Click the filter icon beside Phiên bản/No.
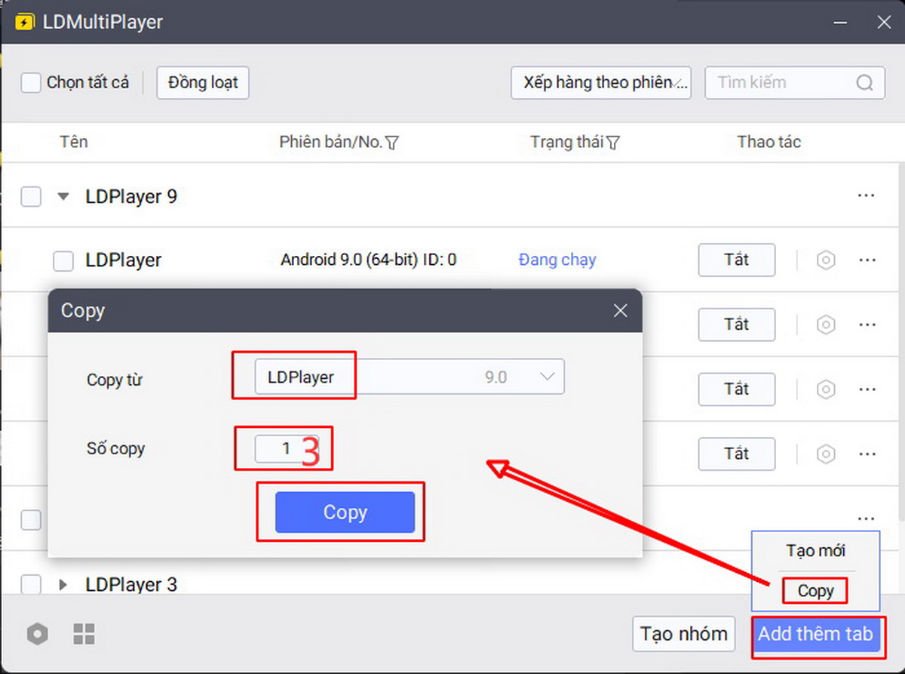The height and width of the screenshot is (674, 905). tap(393, 142)
